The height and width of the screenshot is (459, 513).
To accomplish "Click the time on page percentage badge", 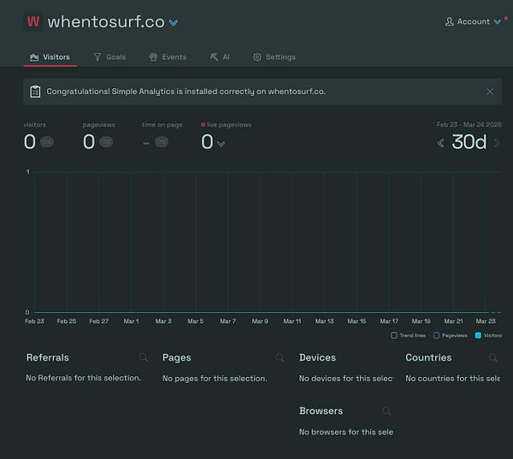I will point(162,142).
